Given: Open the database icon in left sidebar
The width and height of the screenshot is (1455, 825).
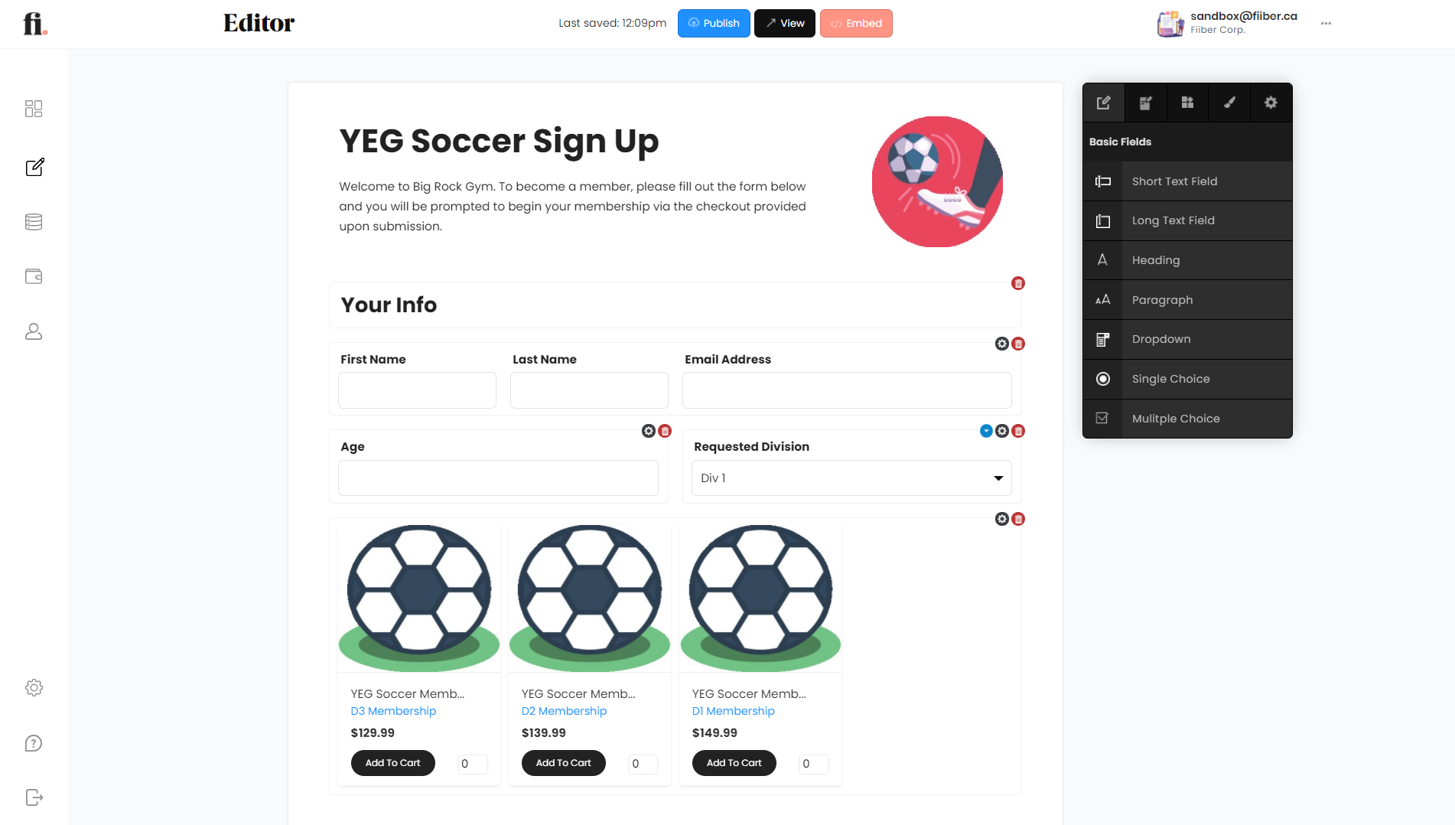Looking at the screenshot, I should 34,222.
